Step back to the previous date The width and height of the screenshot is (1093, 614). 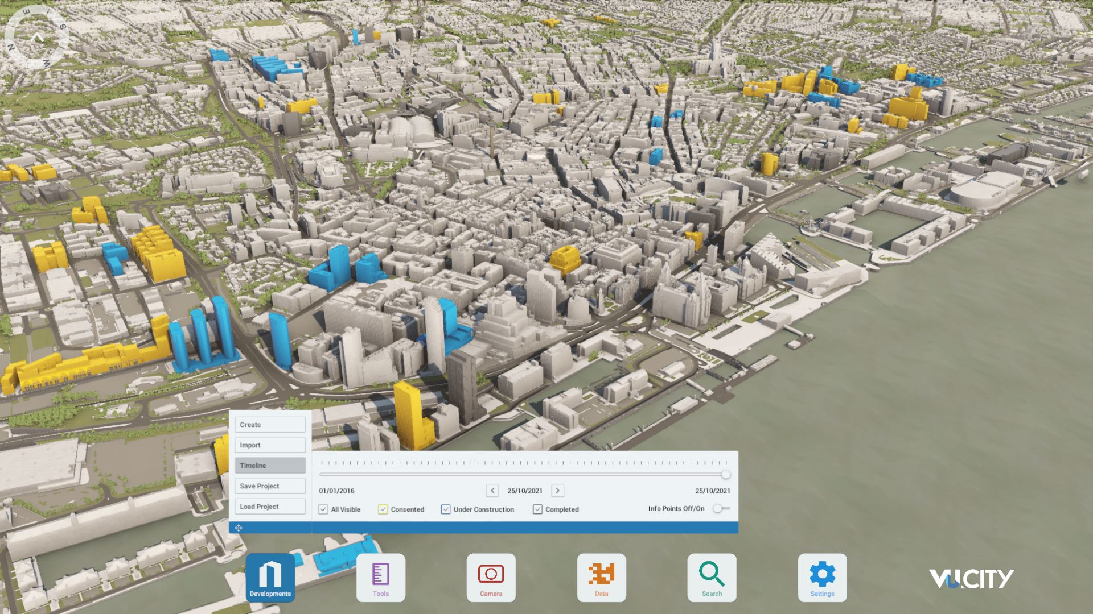(492, 491)
